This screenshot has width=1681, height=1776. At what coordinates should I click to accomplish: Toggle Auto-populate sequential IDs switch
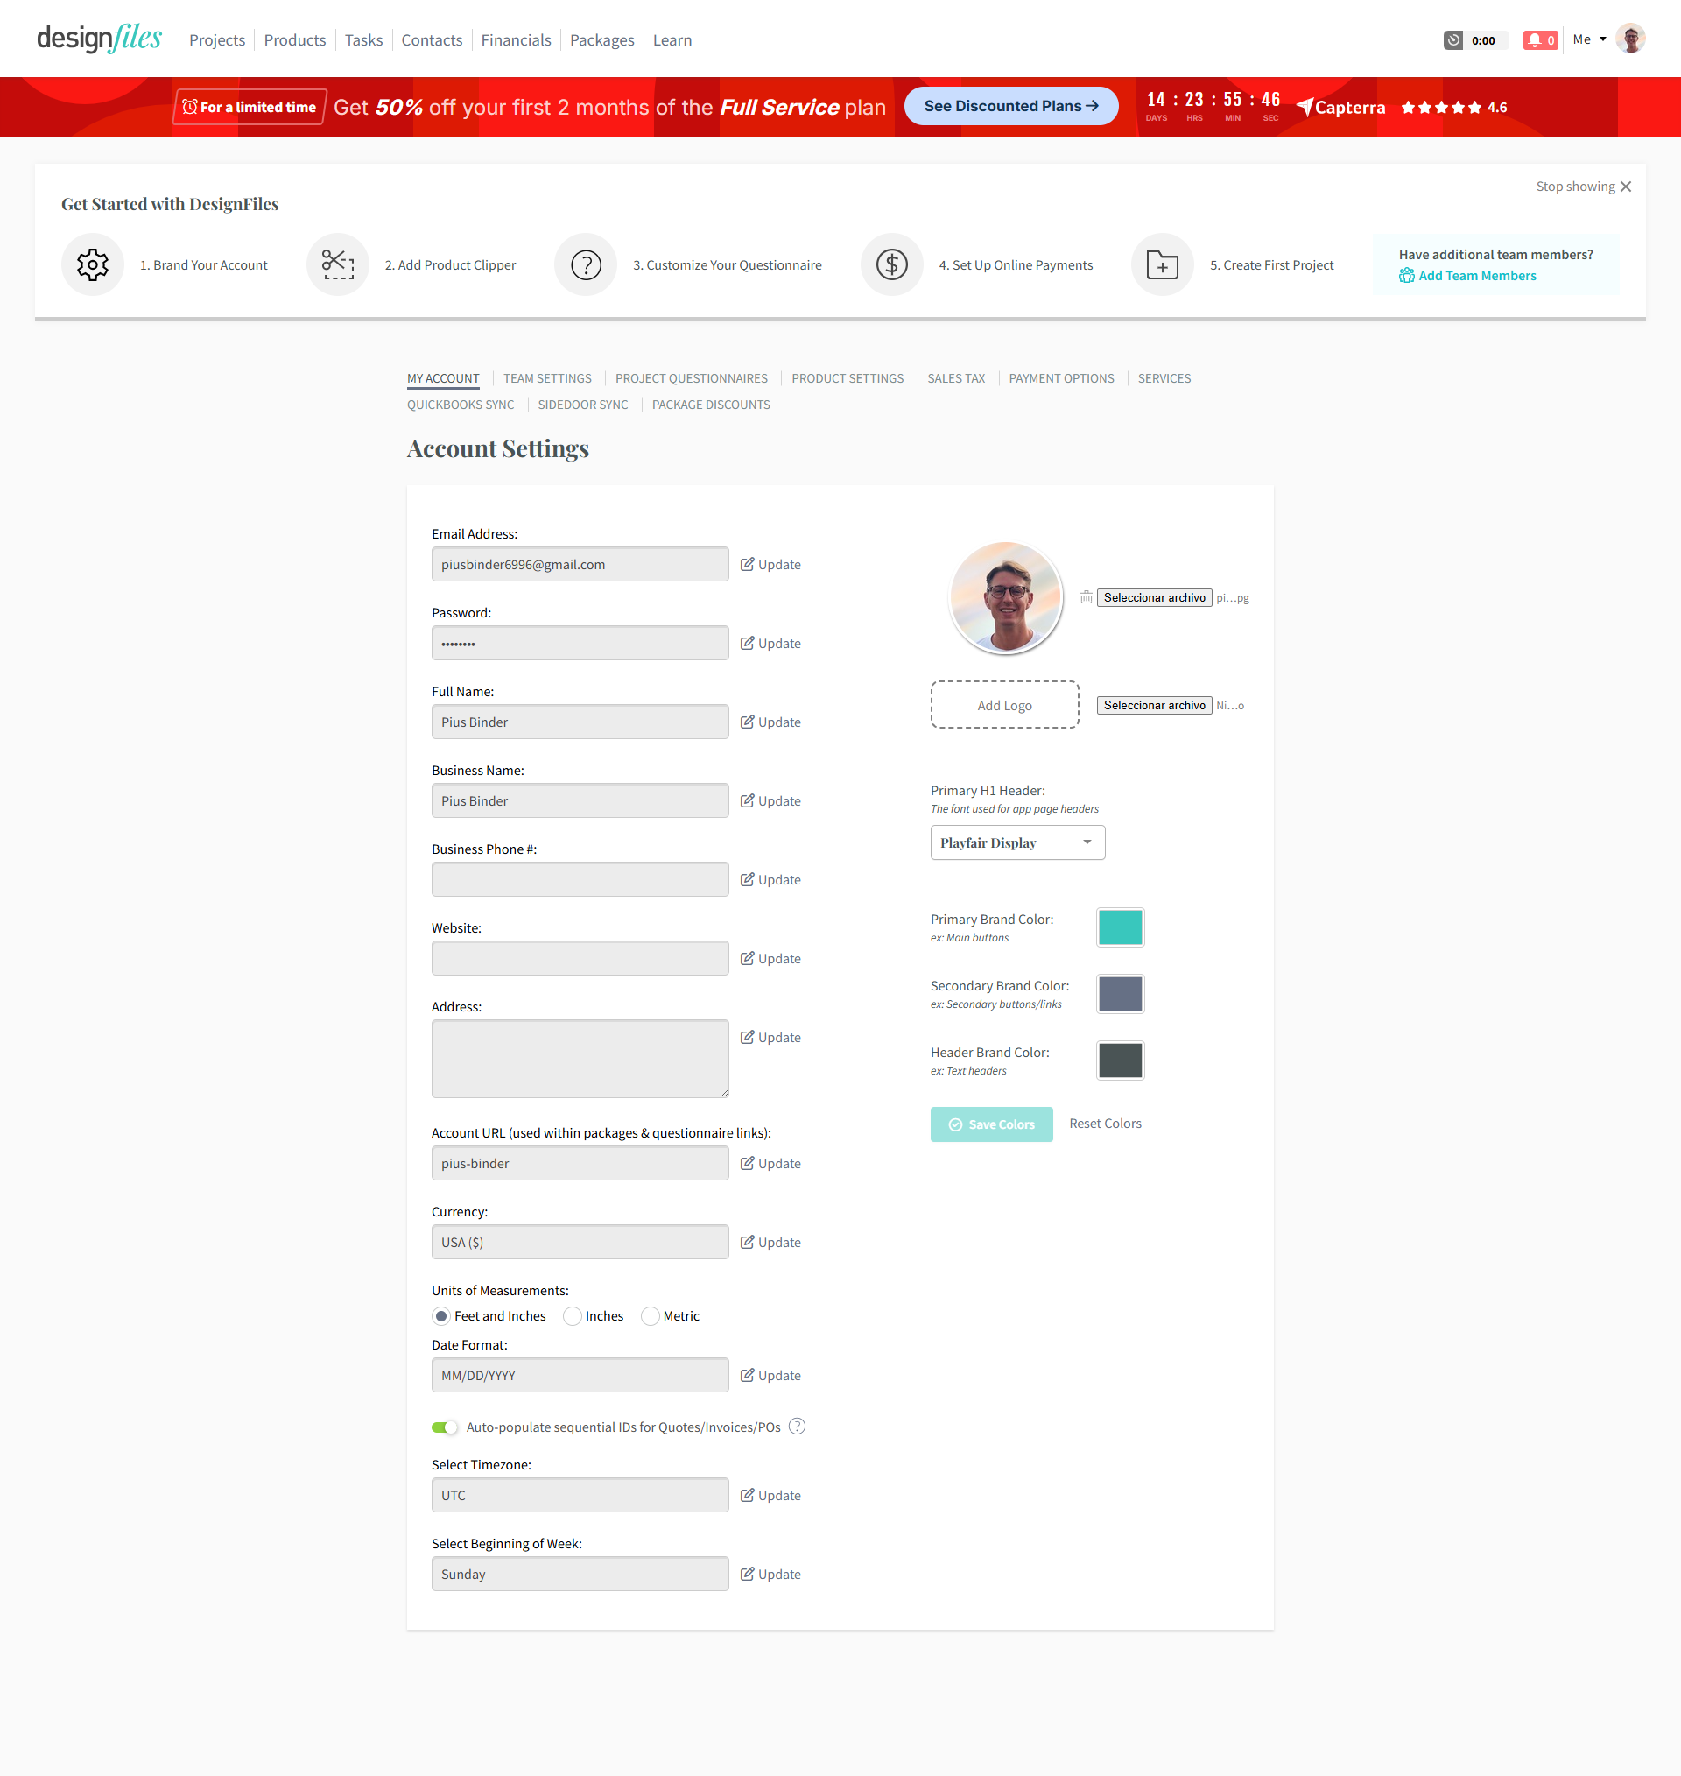pos(445,1427)
